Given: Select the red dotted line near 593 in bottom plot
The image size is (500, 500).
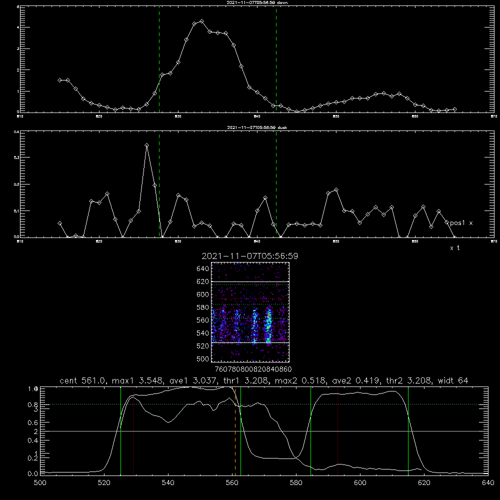Looking at the screenshot, I should pyautogui.click(x=337, y=431).
